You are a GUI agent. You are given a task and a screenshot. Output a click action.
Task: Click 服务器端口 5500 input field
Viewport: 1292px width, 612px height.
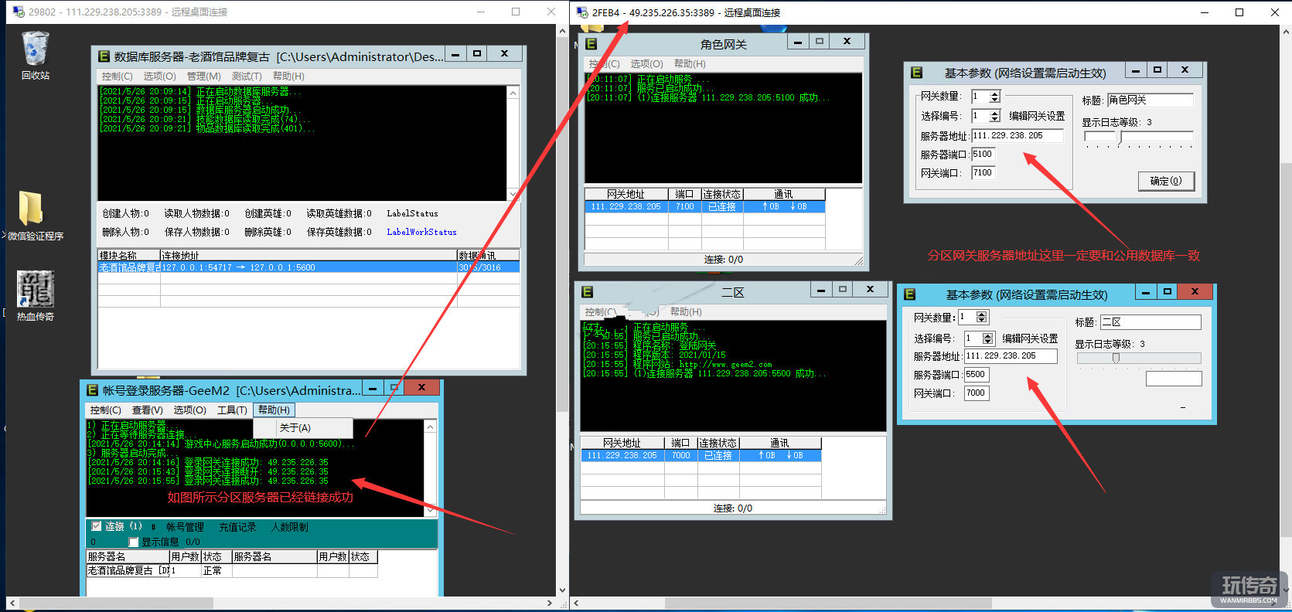pyautogui.click(x=977, y=374)
